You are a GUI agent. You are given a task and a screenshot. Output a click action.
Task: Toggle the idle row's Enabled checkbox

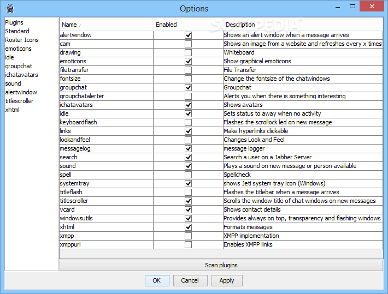click(x=188, y=113)
